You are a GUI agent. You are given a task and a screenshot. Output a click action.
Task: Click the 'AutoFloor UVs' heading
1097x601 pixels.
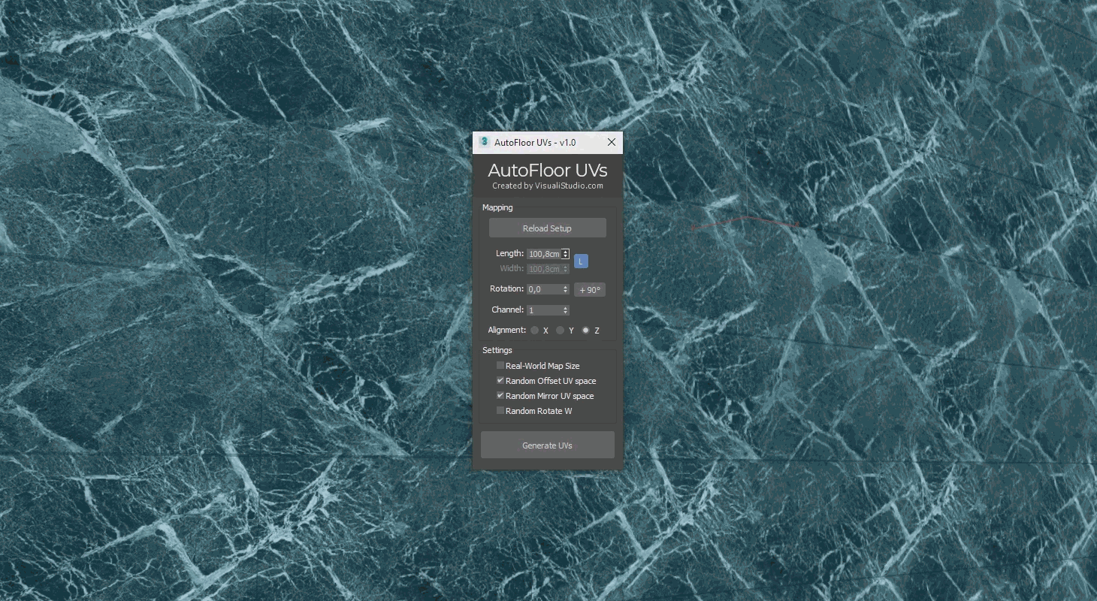(x=548, y=171)
